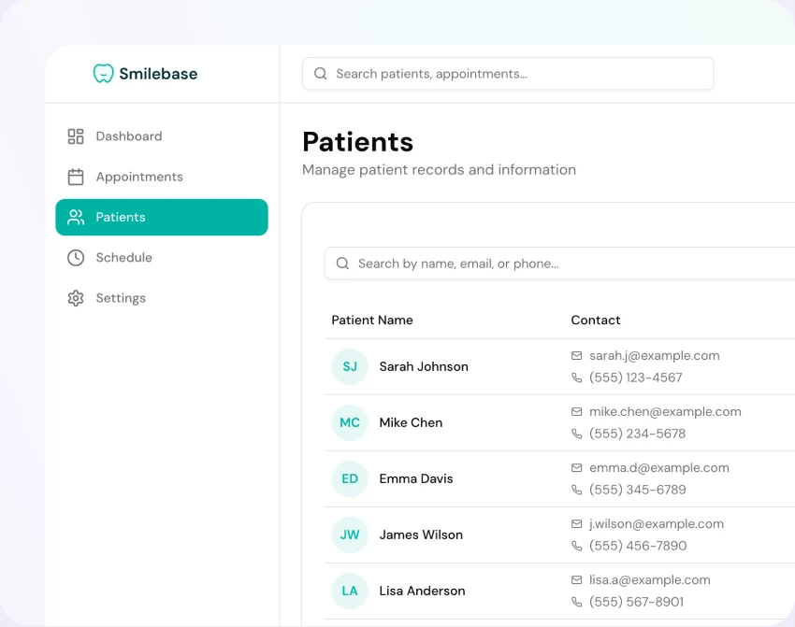
Task: Click envelope icon beside j.wilson@example.com
Action: coord(576,523)
